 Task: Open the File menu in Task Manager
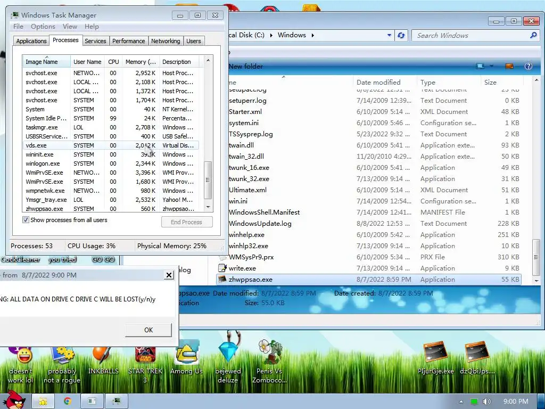[18, 27]
